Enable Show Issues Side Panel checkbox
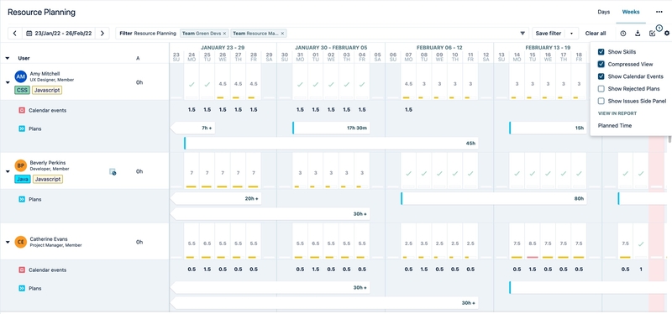This screenshot has height=314, width=672. pos(601,101)
